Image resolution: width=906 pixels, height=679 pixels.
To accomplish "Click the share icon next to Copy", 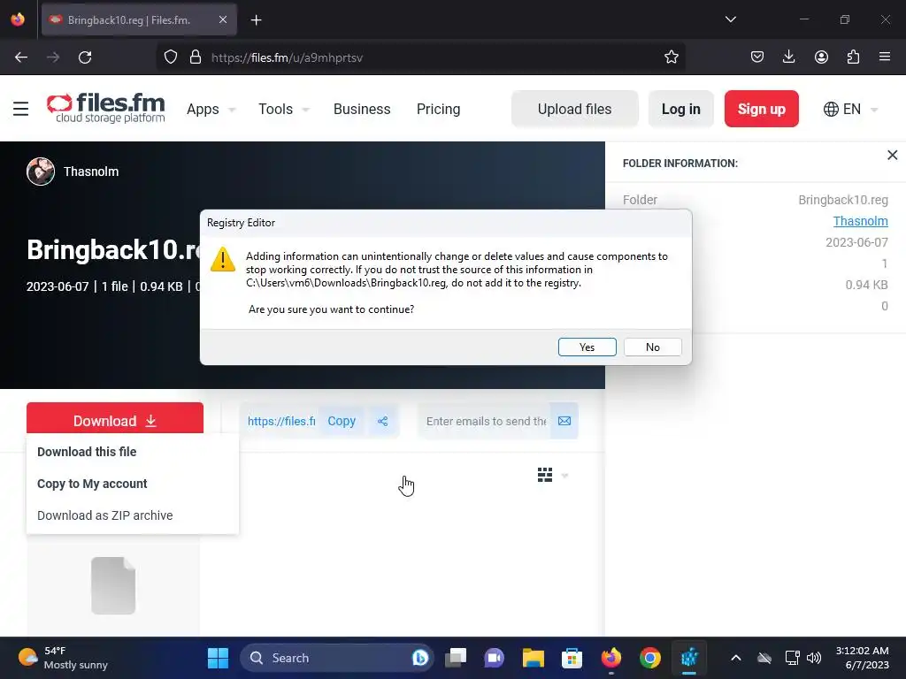I will pos(382,421).
